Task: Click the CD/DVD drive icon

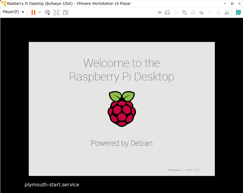Action: click(176, 12)
